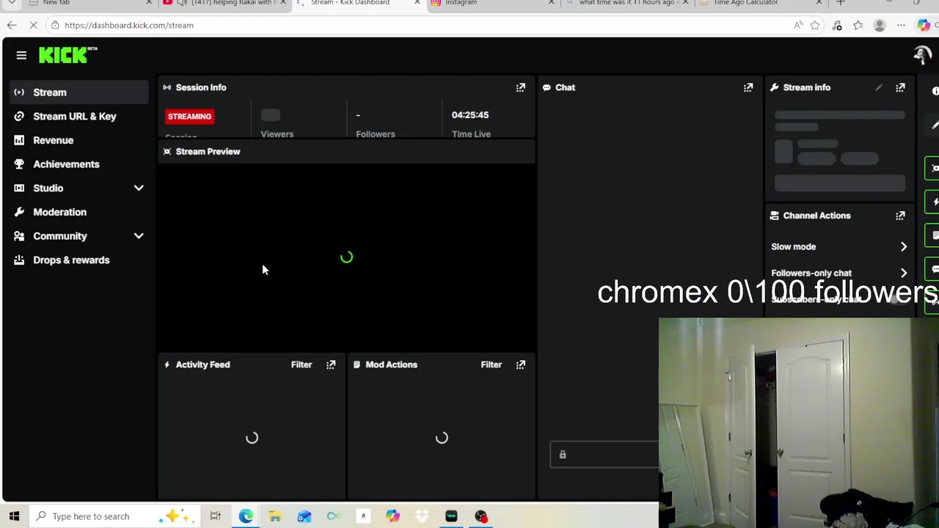
Task: Click the Stream Preview panel title
Action: click(208, 152)
